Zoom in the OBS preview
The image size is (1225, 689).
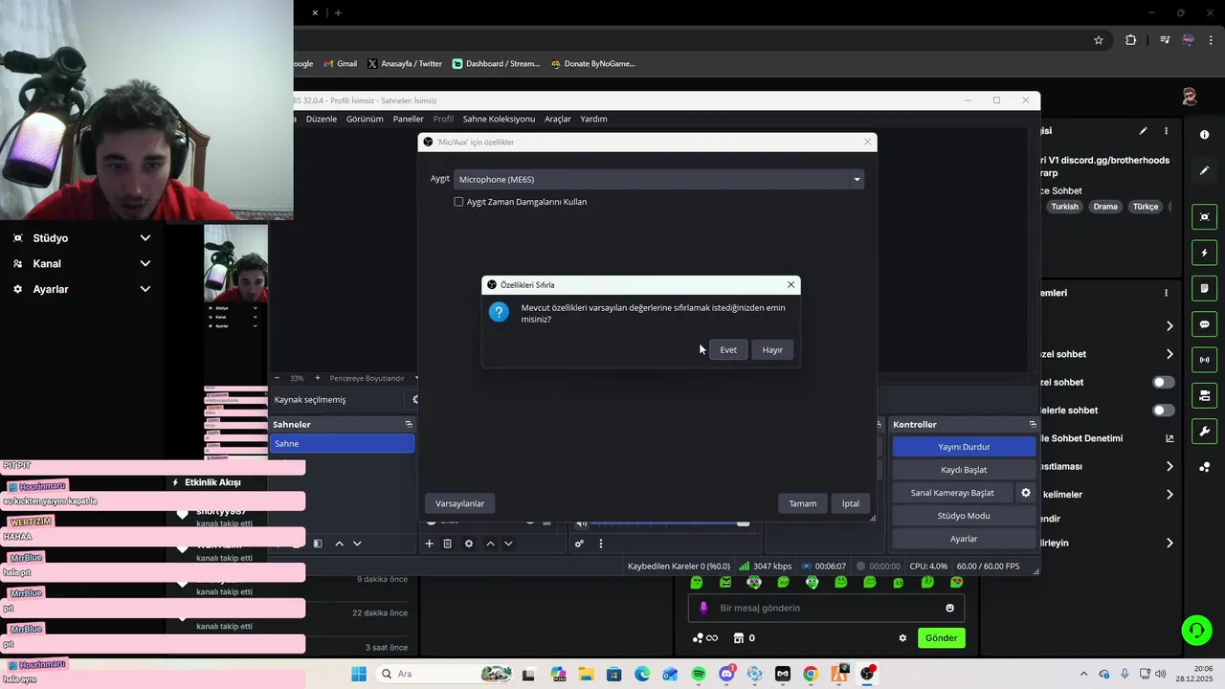click(x=318, y=378)
